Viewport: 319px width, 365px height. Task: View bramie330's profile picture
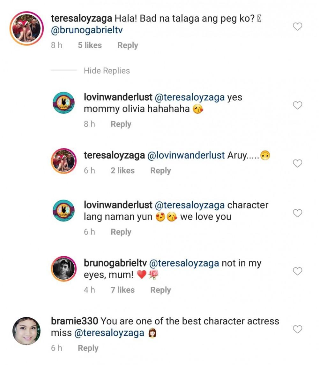point(26,331)
